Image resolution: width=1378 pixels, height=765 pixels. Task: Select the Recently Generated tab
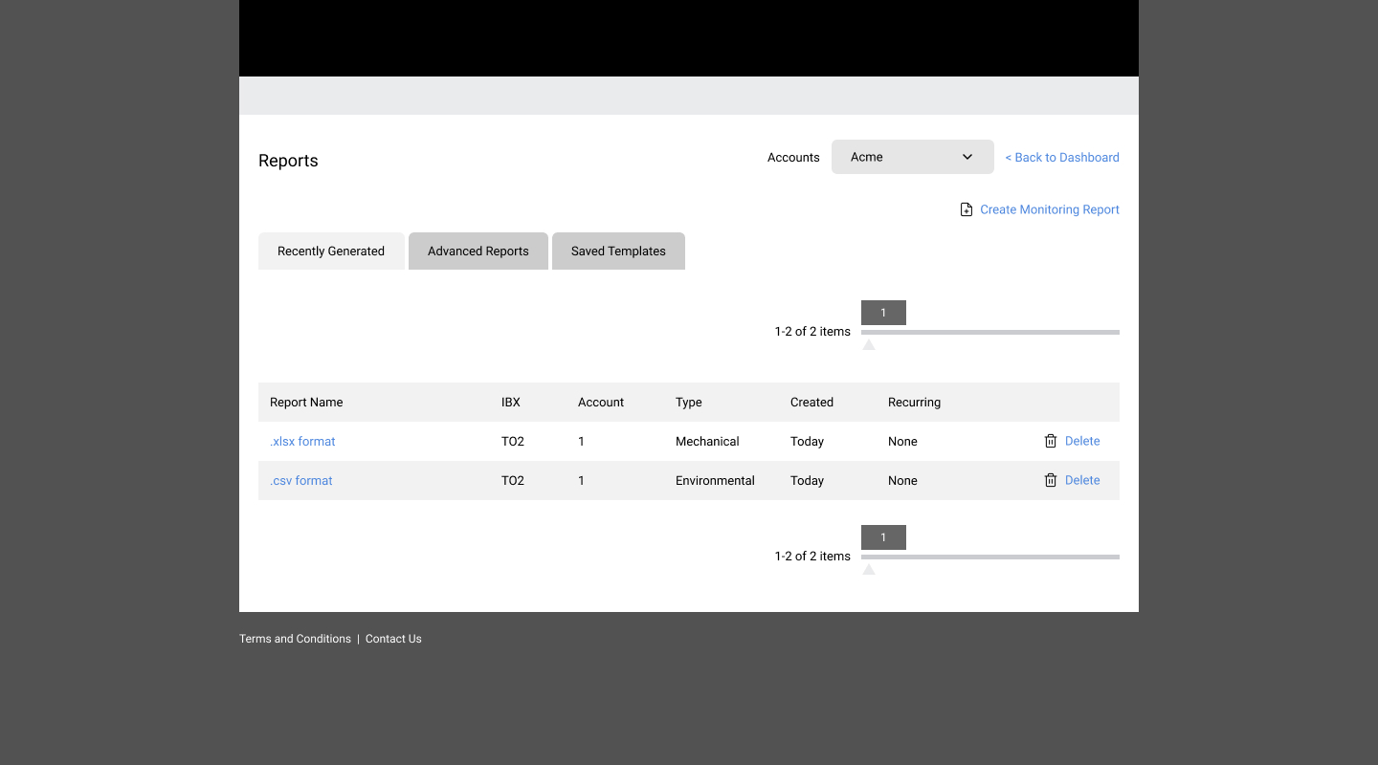pyautogui.click(x=331, y=251)
